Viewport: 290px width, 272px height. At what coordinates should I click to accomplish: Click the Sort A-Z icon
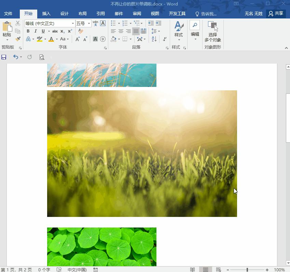pyautogui.click(x=154, y=39)
